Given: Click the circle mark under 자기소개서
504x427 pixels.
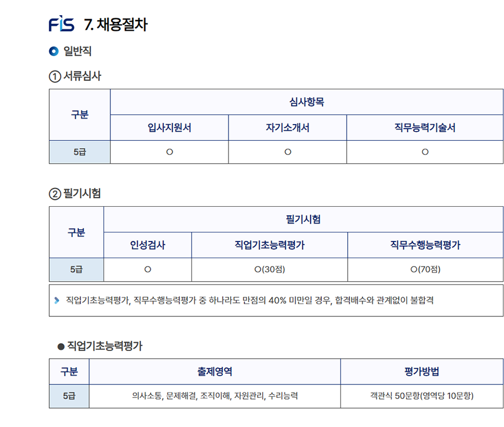Looking at the screenshot, I should [x=288, y=152].
